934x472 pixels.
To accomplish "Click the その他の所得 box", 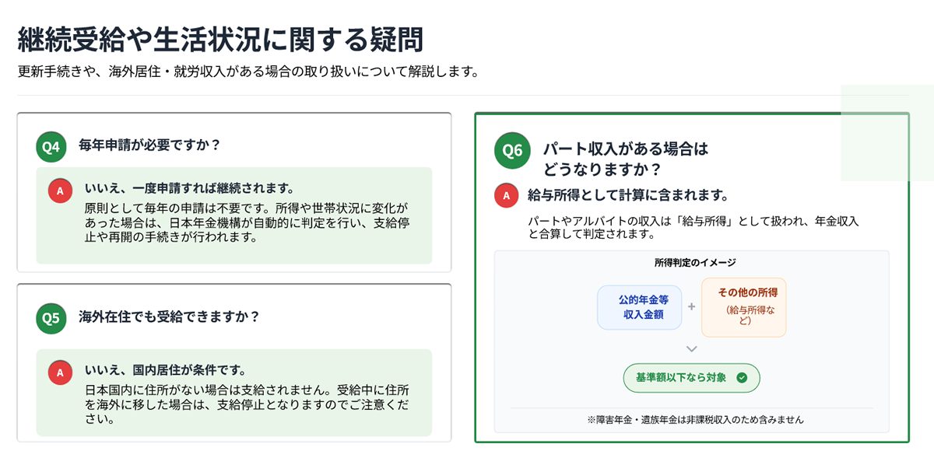I will [743, 307].
